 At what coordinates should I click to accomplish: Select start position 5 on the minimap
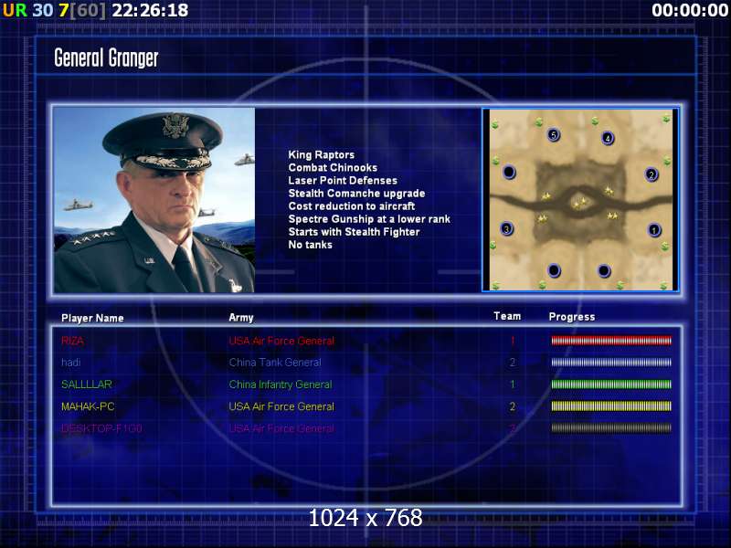[x=554, y=135]
